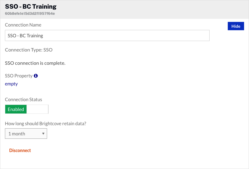Screen dimensions: 249x169
Task: Click the Brightcove retain data question label
Action: click(45, 124)
